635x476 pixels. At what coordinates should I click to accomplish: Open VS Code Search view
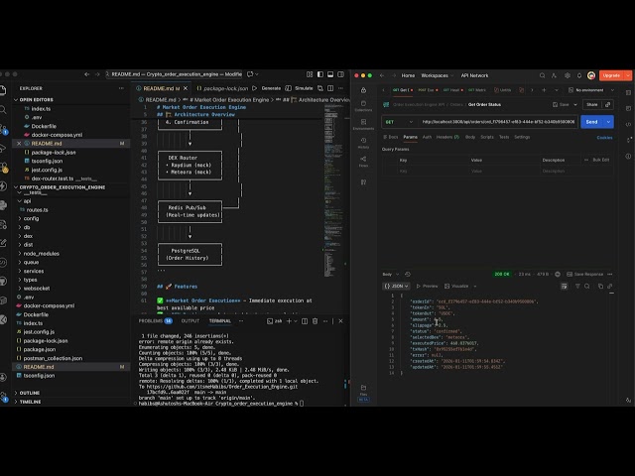(x=3, y=109)
